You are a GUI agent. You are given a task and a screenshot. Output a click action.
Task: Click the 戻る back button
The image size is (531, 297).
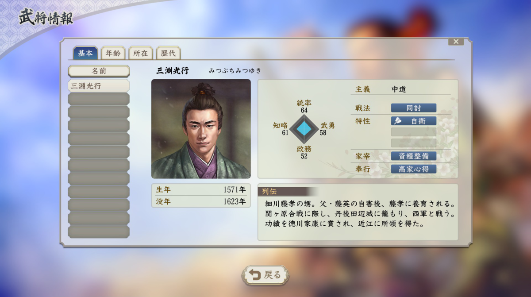pos(265,275)
